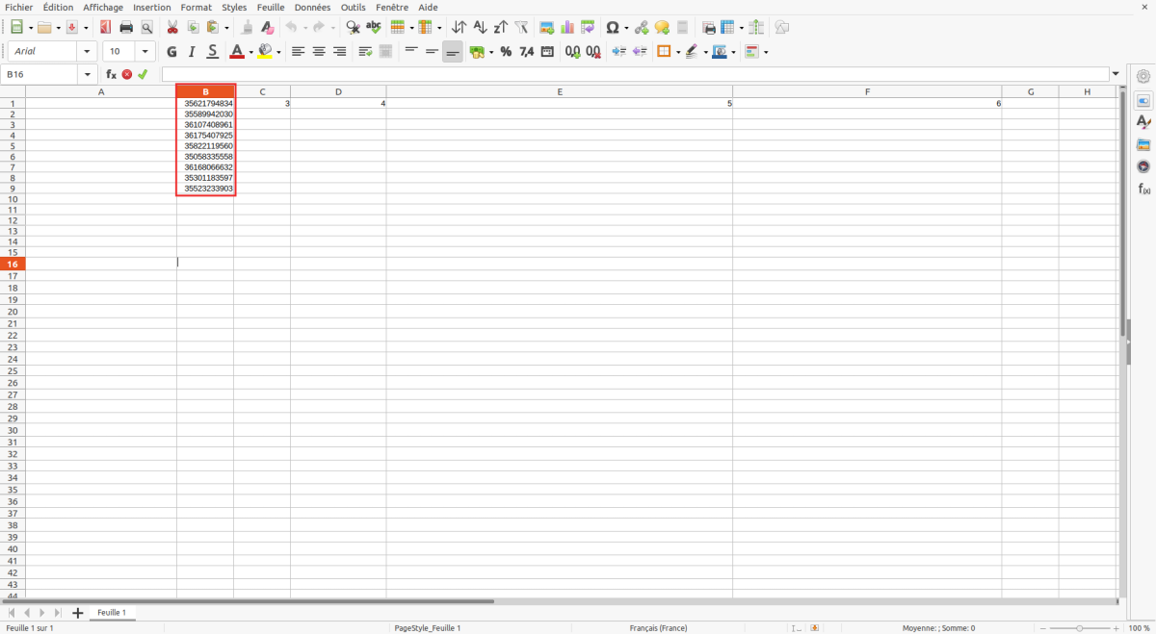Click the AutoFilter funnel icon
1156x634 pixels.
tap(521, 28)
